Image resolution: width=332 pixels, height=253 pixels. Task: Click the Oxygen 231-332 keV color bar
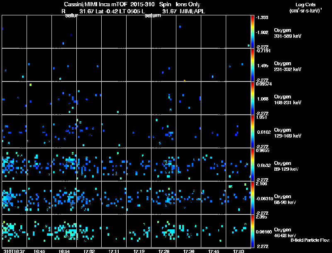252,65
